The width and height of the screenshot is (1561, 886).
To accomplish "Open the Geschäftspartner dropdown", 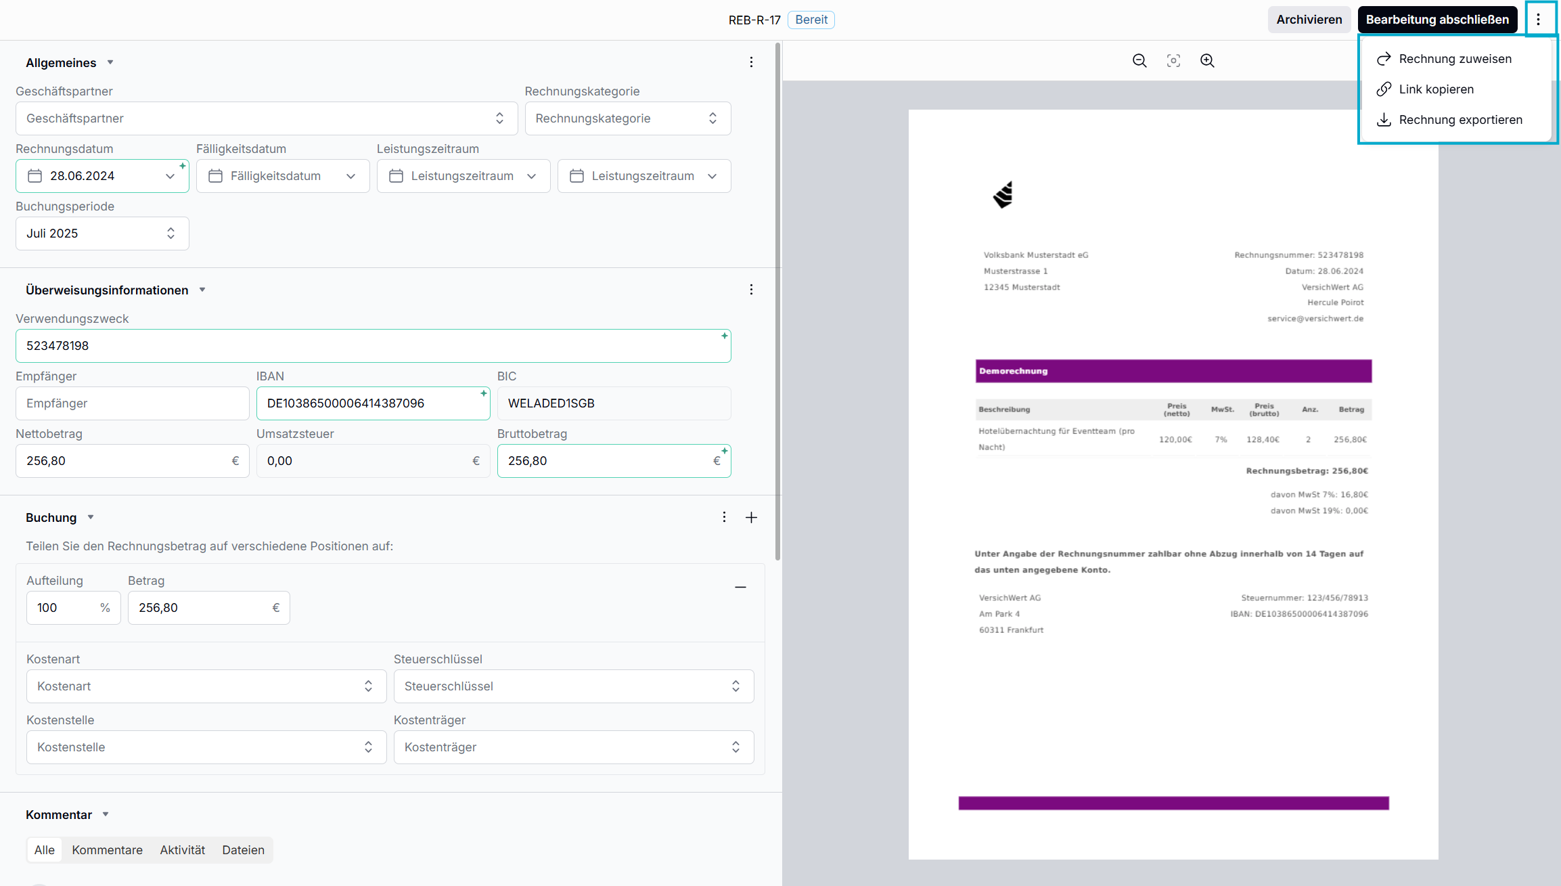I will 267,118.
